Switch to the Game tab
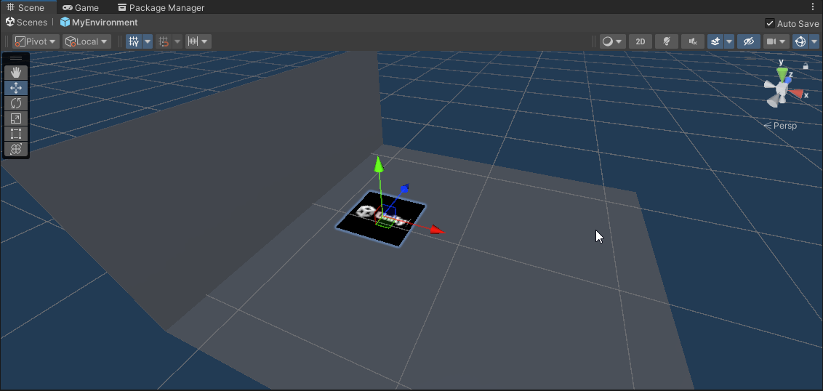 pyautogui.click(x=80, y=8)
